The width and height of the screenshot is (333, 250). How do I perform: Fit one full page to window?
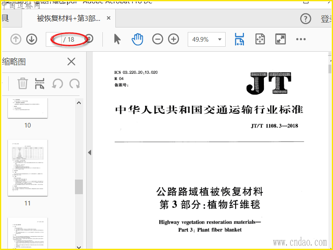260,39
